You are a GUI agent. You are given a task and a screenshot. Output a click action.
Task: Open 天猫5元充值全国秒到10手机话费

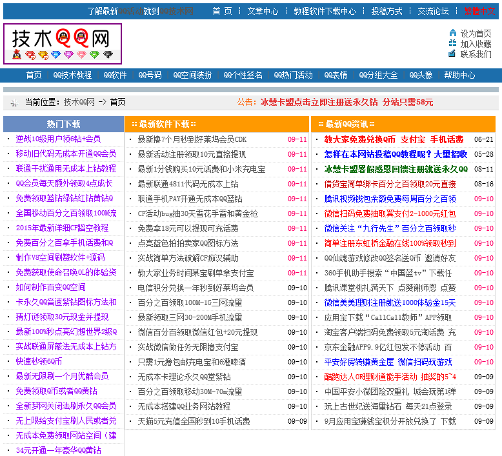click(194, 421)
